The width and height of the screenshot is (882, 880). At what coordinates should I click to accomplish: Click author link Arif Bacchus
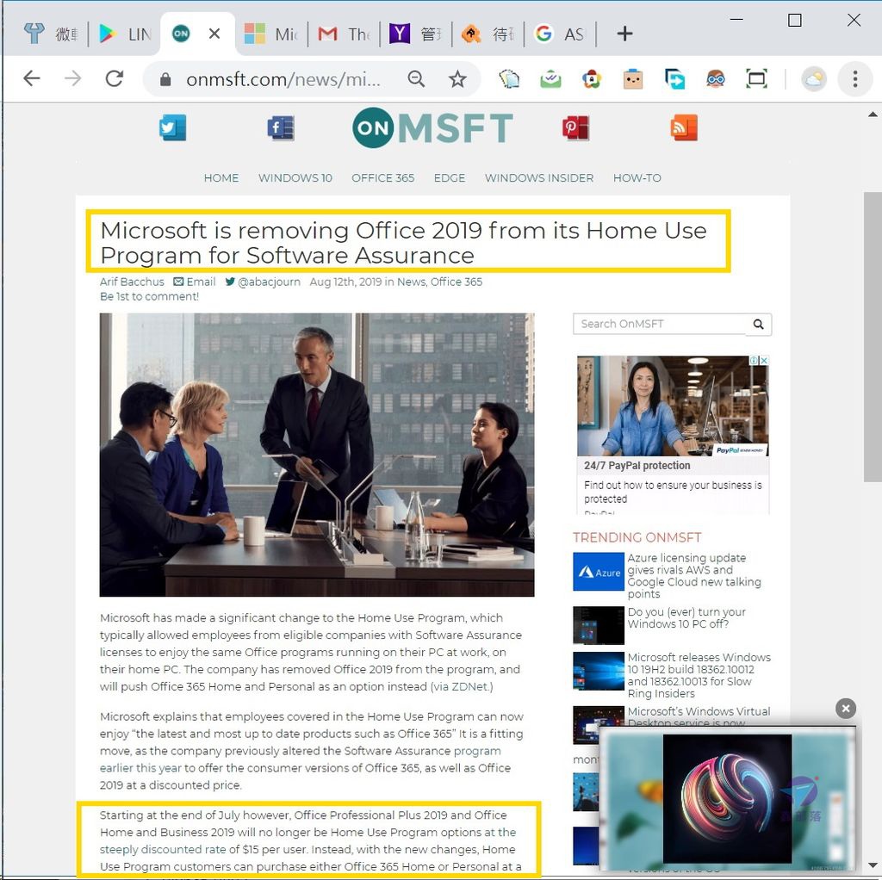[132, 282]
